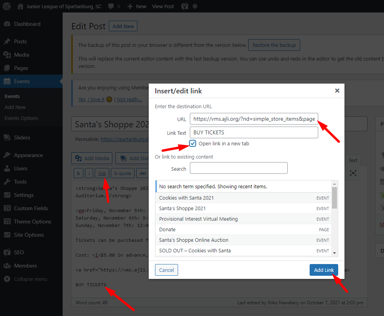
Task: Click the Collapse menu arrow icon
Action: [x=7, y=279]
